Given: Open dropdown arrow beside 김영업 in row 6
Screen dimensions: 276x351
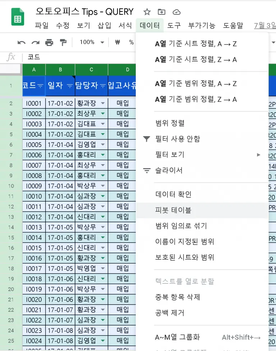Looking at the screenshot, I should (103, 144).
